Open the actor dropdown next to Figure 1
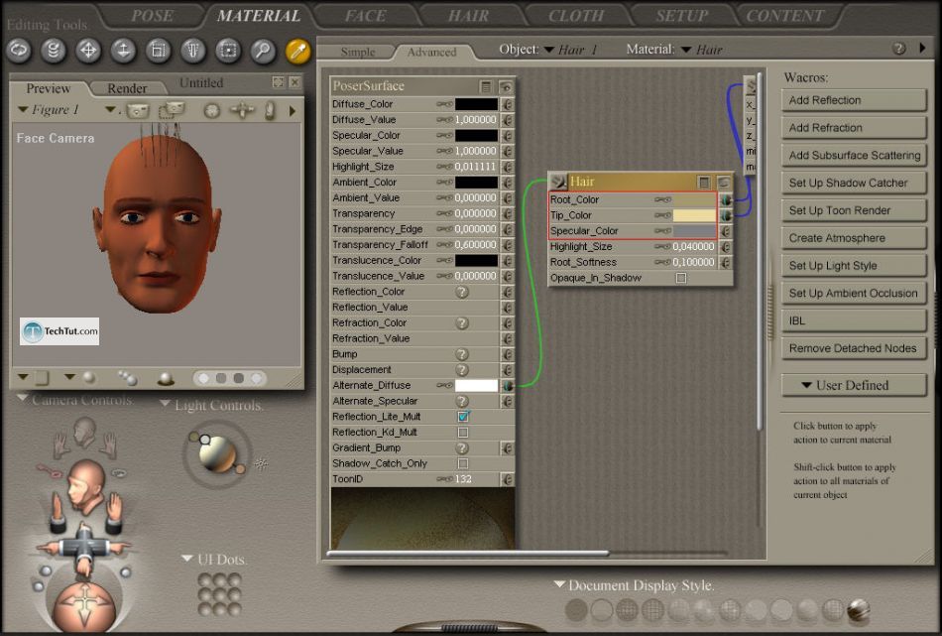This screenshot has width=942, height=636. pos(110,109)
